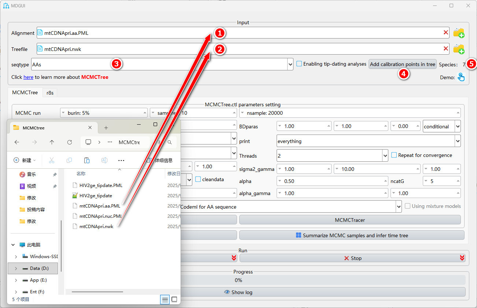Open new tab in File Explorer
477x308 pixels.
click(x=106, y=128)
